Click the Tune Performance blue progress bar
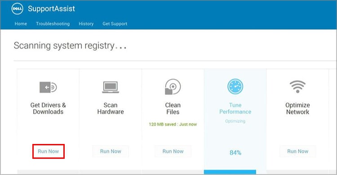This screenshot has height=175, width=337. [x=230, y=172]
